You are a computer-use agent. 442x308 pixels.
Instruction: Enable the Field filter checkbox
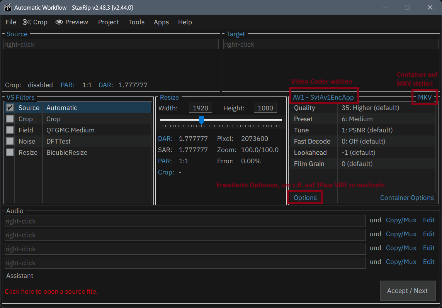tap(10, 130)
